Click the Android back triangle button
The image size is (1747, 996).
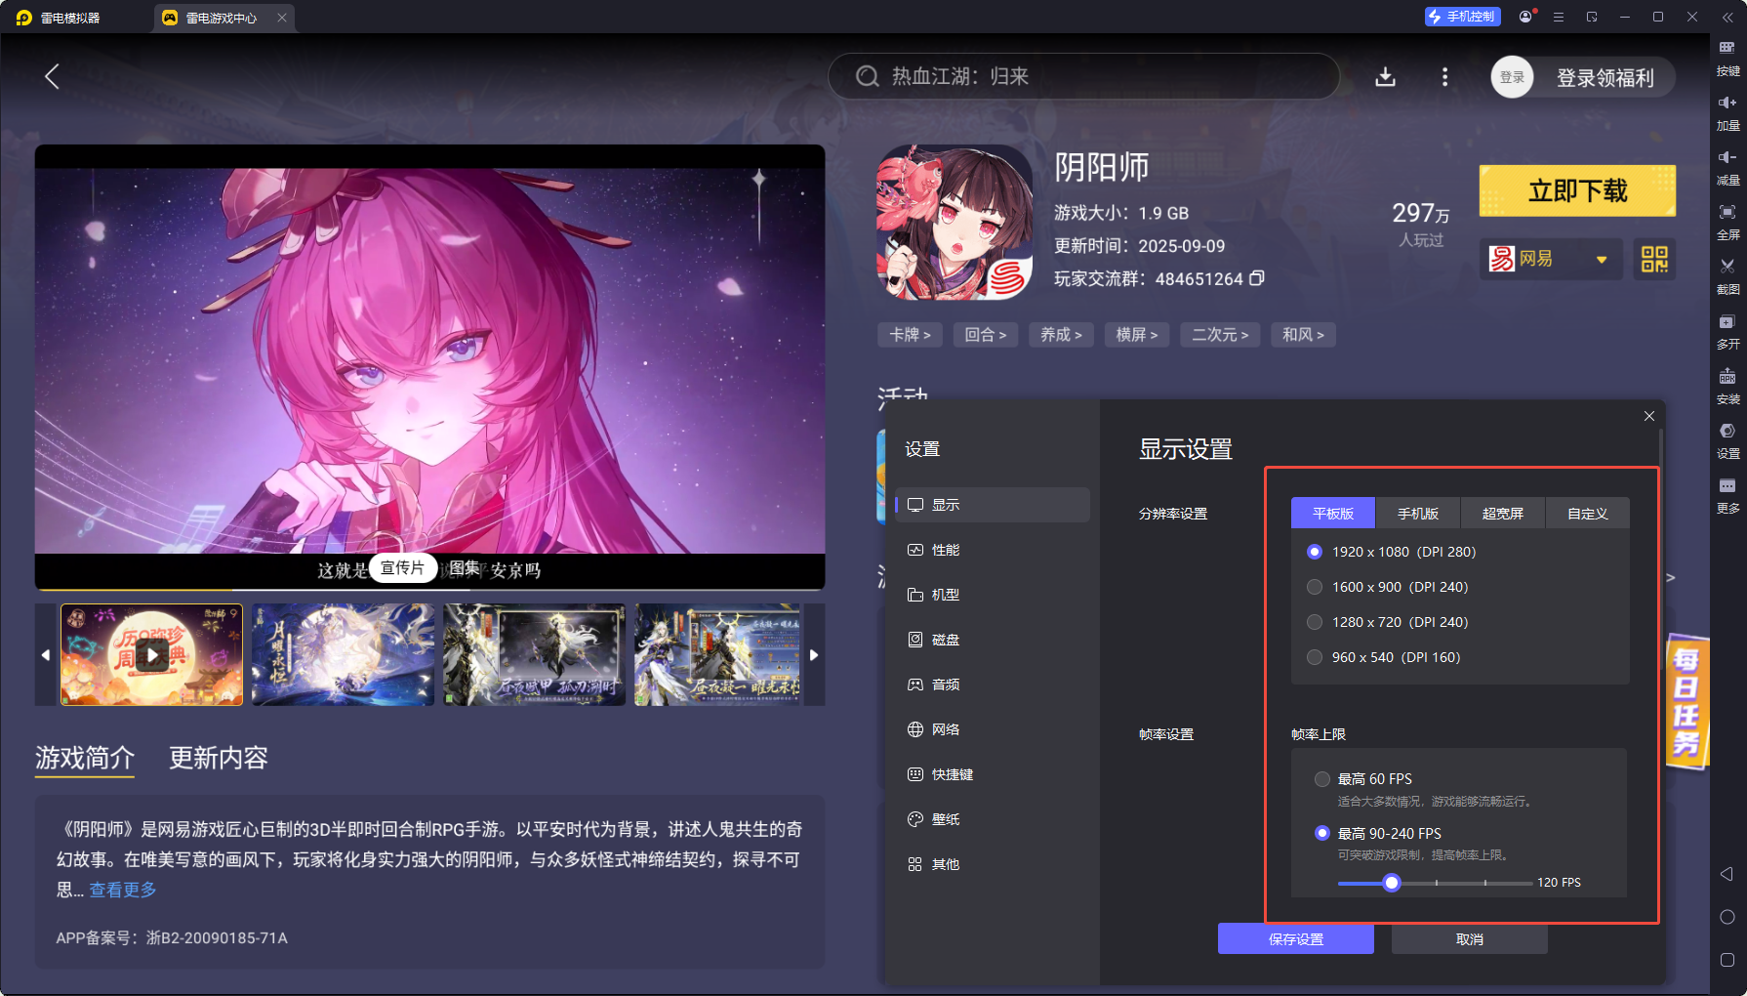click(x=1727, y=874)
